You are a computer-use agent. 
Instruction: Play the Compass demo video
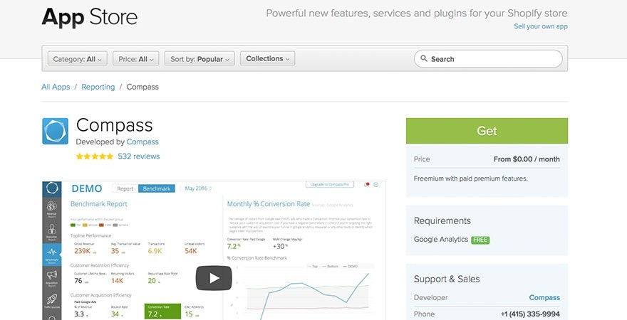point(214,278)
